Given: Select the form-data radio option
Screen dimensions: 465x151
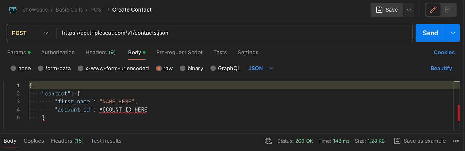Looking at the screenshot, I should [41, 68].
